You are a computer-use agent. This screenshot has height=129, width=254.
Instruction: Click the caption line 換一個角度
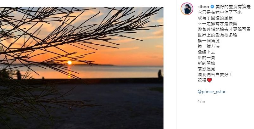pos(209,41)
